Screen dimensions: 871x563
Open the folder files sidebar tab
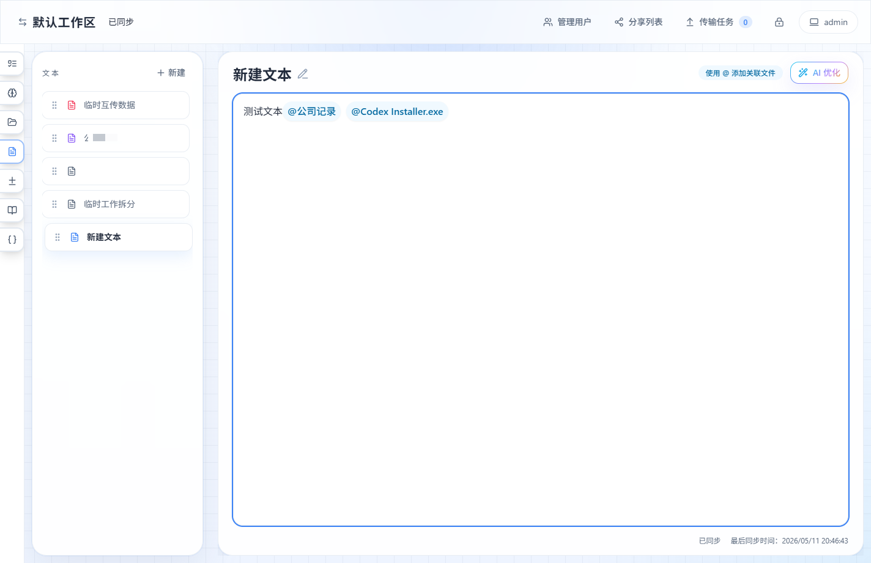point(12,122)
